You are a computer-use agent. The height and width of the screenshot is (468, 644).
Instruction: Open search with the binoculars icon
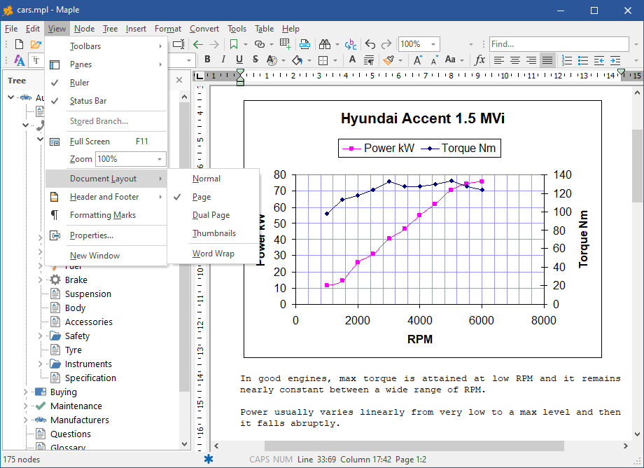(325, 44)
